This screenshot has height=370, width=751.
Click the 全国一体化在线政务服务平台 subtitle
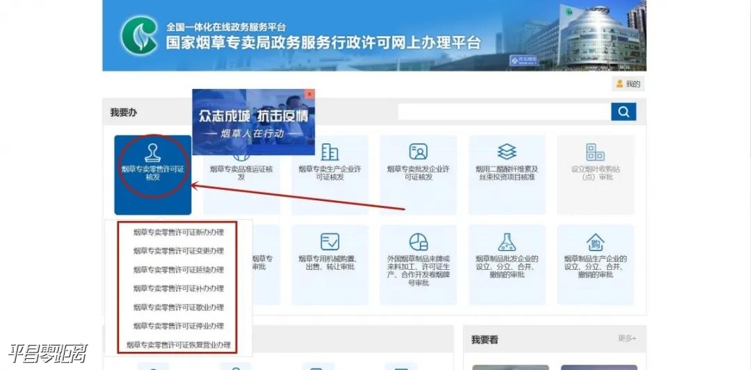click(x=225, y=27)
